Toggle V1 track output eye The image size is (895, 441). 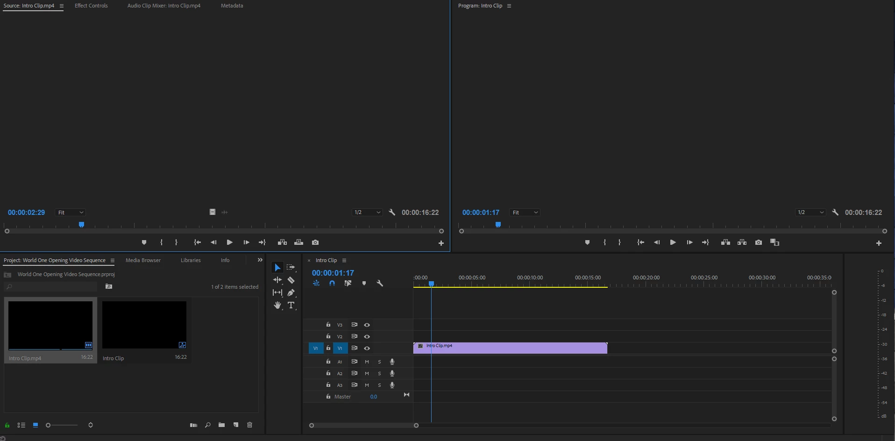(367, 349)
